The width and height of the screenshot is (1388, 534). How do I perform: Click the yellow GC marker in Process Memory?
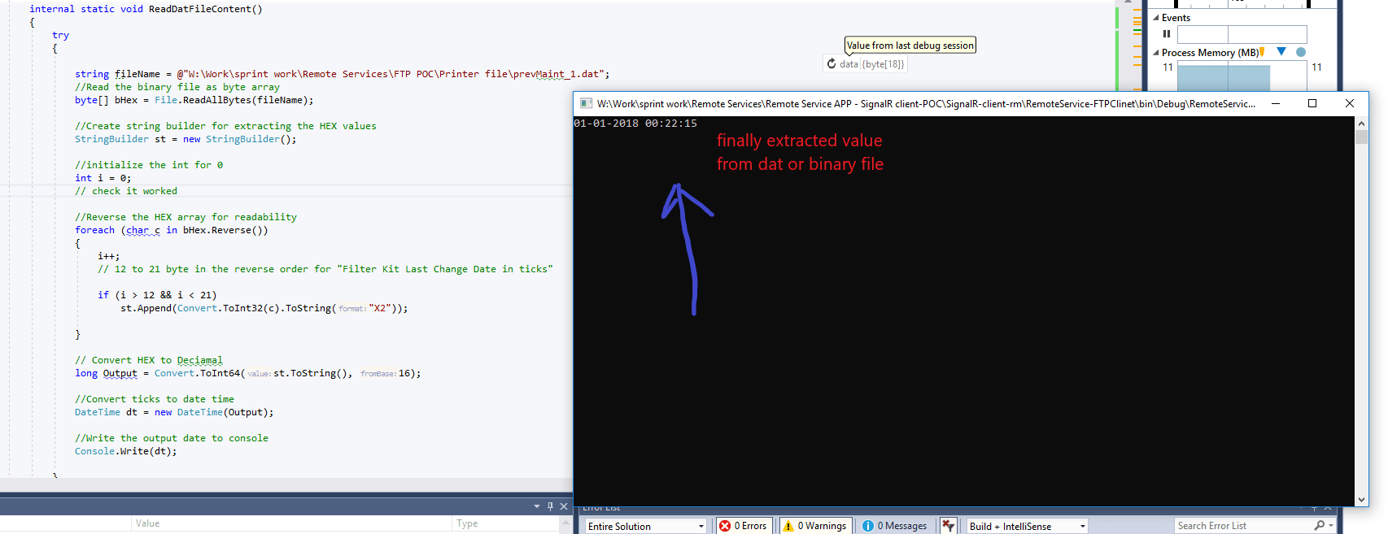pyautogui.click(x=1262, y=52)
